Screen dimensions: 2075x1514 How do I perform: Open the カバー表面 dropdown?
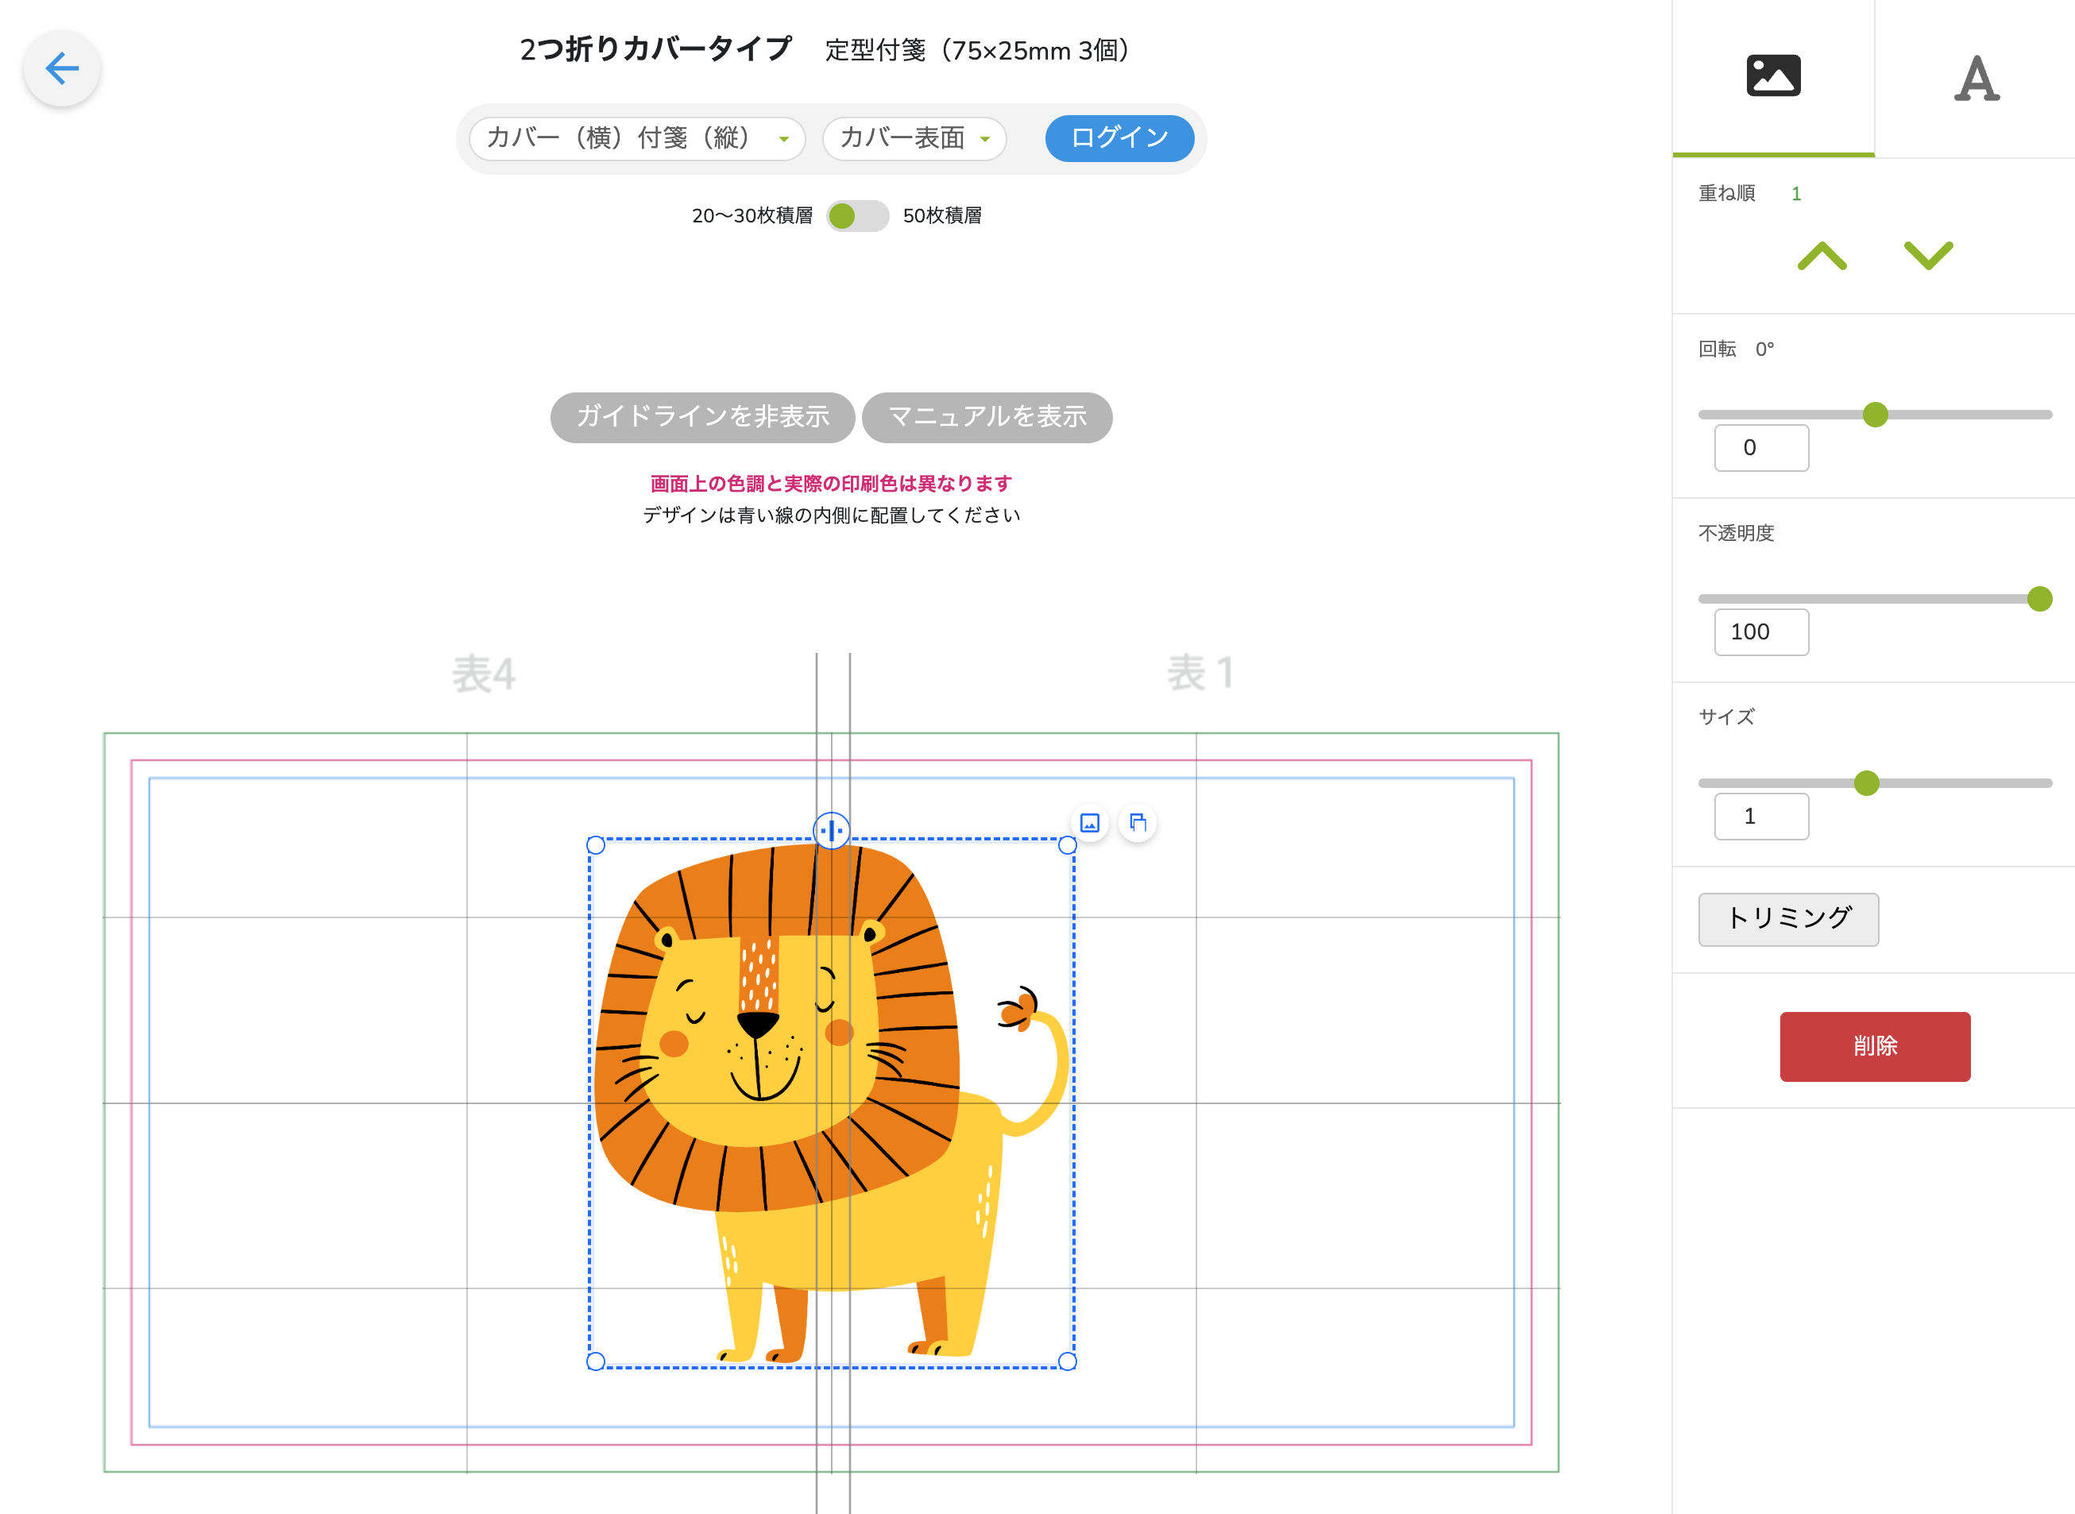tap(913, 138)
